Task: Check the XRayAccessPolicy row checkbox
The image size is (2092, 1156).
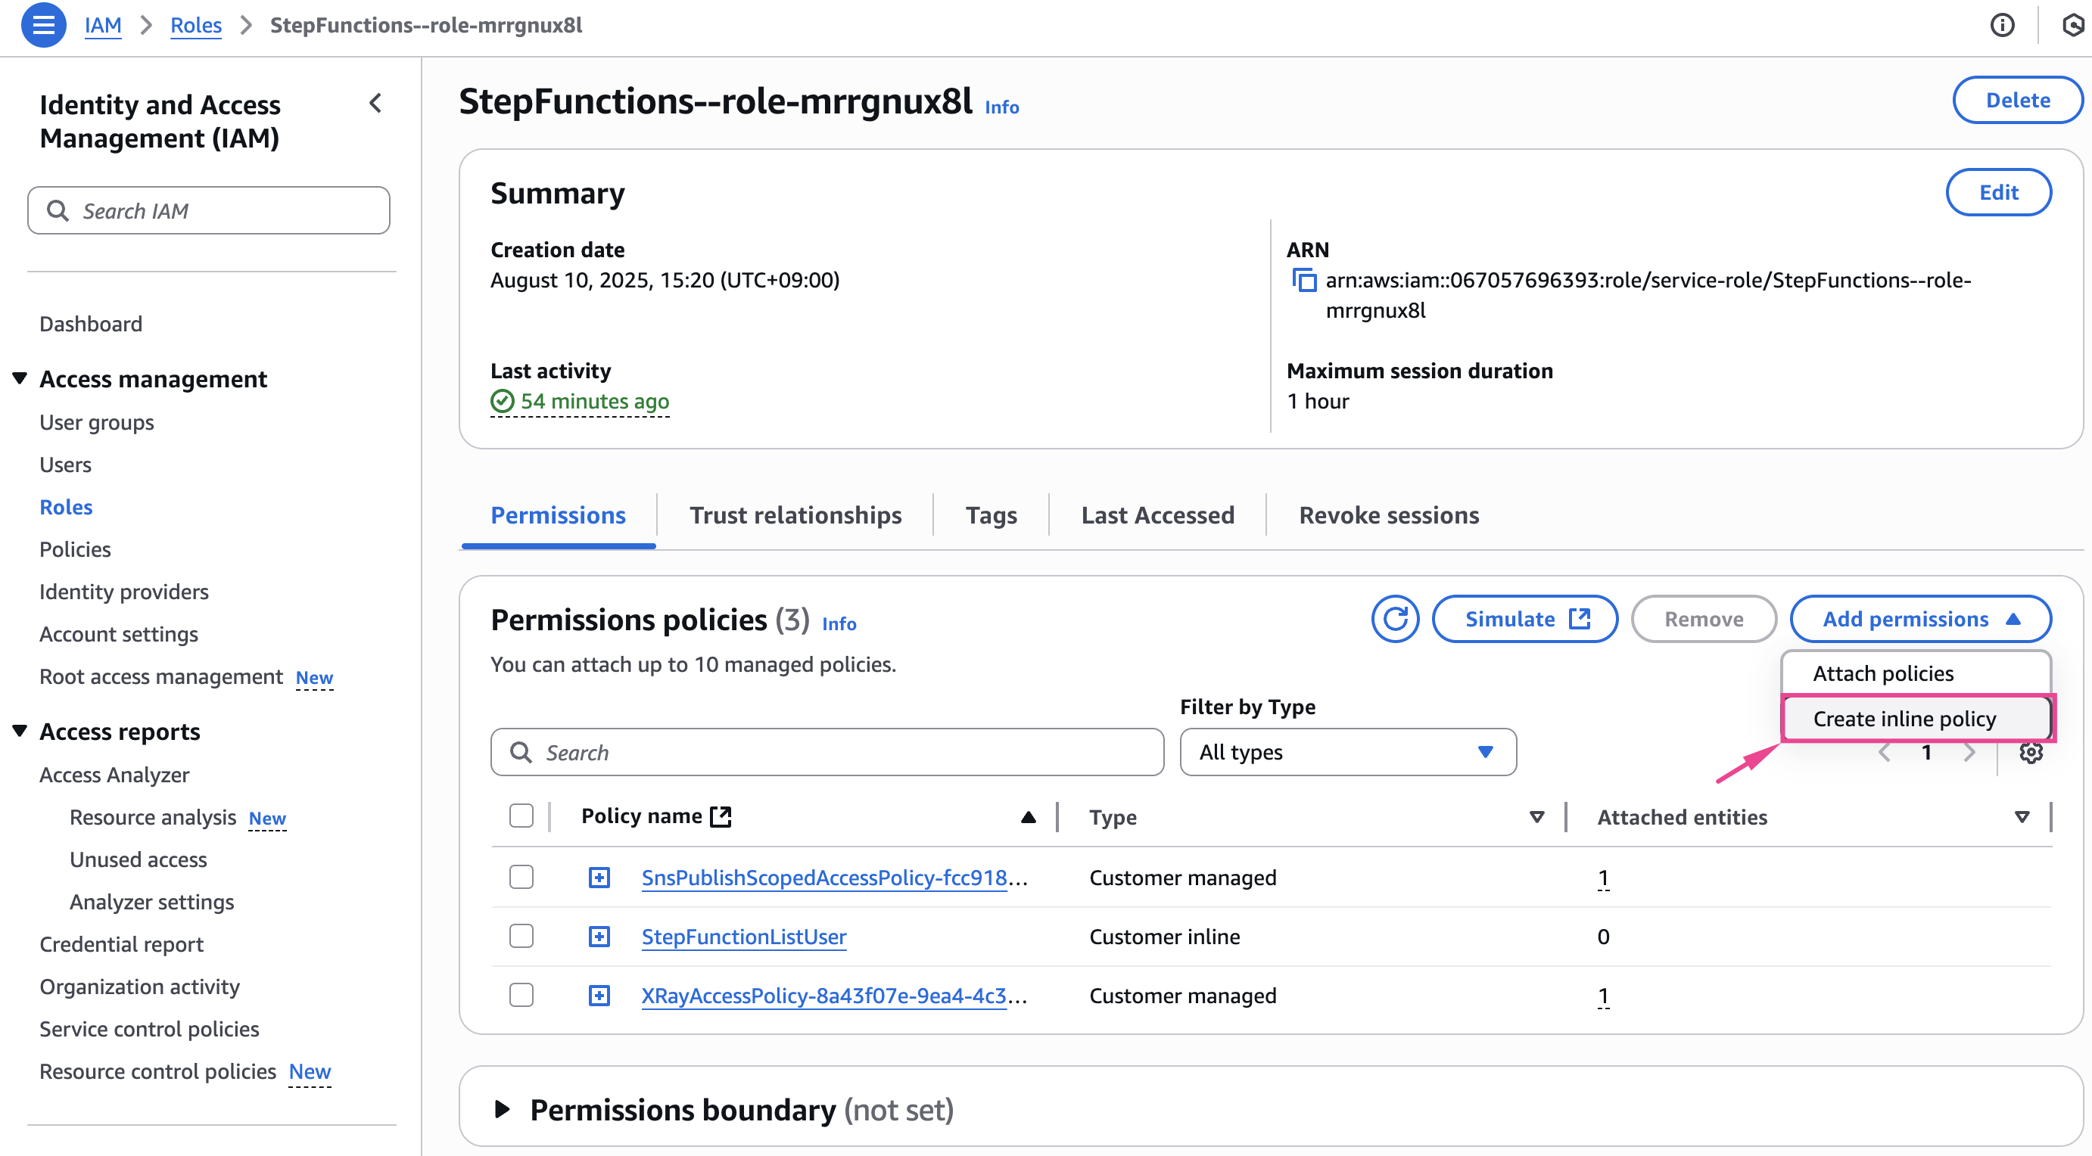Action: point(521,994)
